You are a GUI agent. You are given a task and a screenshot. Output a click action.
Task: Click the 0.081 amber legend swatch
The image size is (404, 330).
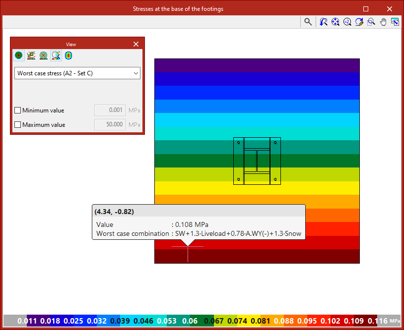[272, 321]
